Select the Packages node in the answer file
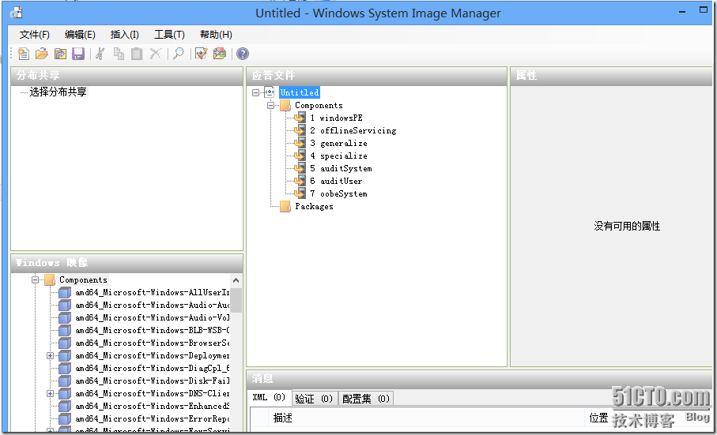This screenshot has width=717, height=435. tap(314, 206)
